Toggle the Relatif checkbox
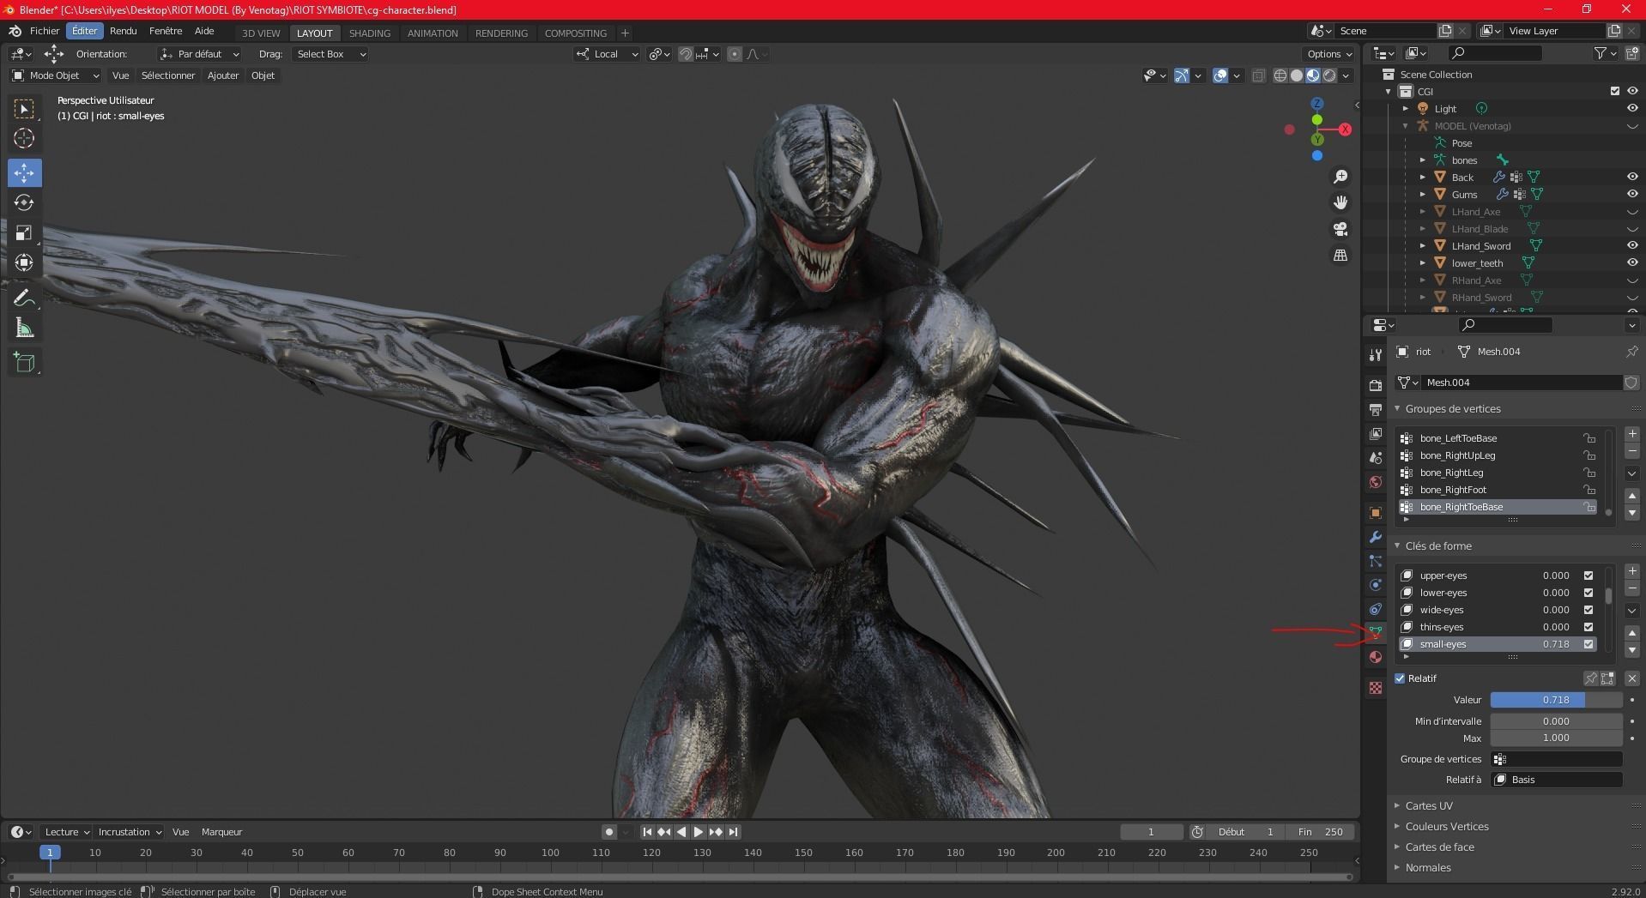Image resolution: width=1646 pixels, height=898 pixels. coord(1400,678)
